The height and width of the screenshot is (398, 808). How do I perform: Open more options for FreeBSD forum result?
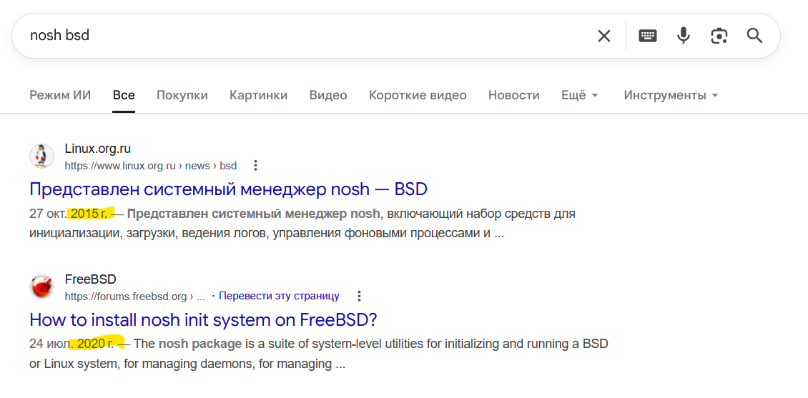[x=360, y=296]
